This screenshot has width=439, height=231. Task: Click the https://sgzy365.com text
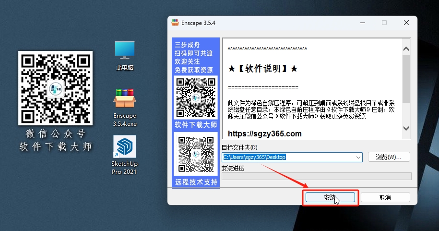pyautogui.click(x=264, y=134)
